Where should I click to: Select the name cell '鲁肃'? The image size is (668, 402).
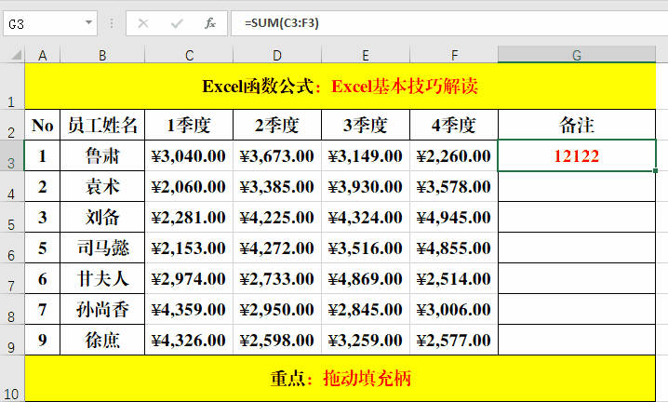[102, 155]
